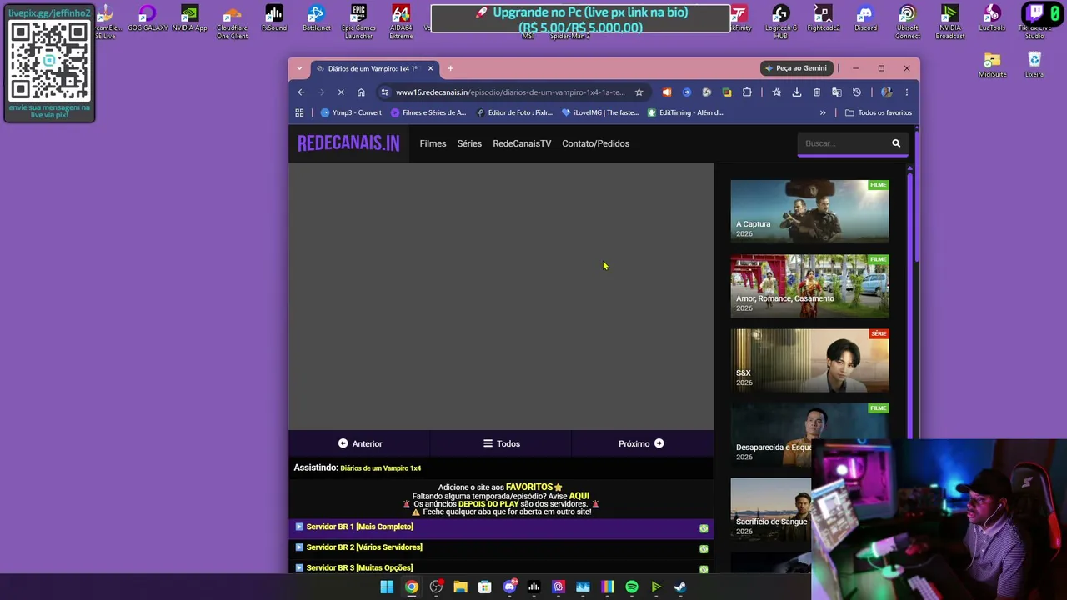Open the Chrome home page button
Image resolution: width=1067 pixels, height=600 pixels.
361,92
